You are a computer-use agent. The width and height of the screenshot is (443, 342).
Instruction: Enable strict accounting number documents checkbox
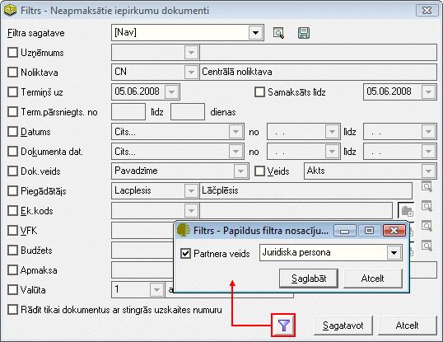point(12,310)
